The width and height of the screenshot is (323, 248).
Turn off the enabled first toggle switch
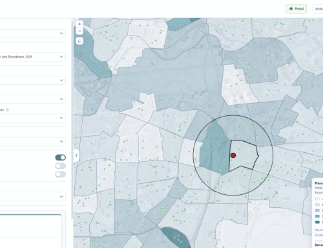click(61, 157)
